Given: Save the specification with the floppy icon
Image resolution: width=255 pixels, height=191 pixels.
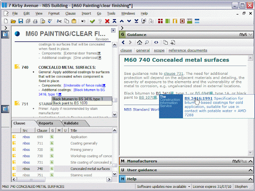Looking at the screenshot, I should 21,21.
